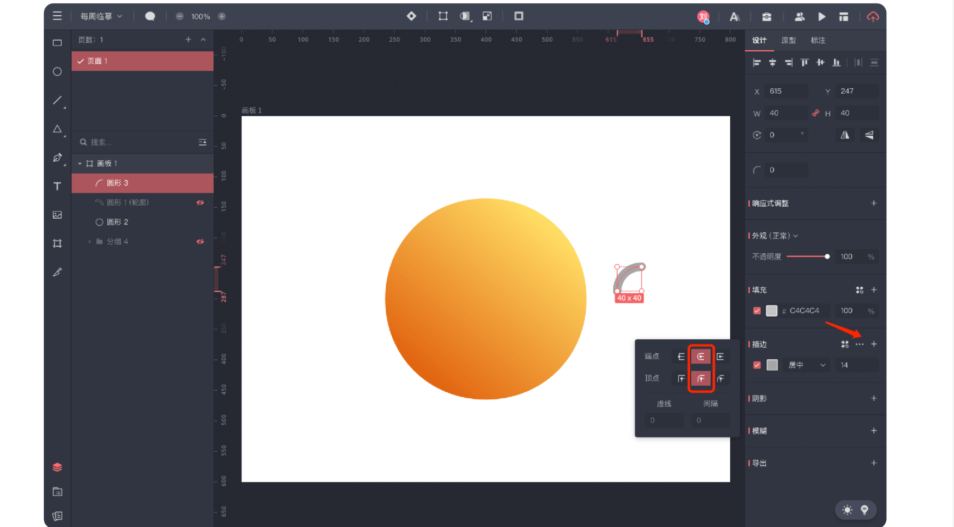Switch to the 原型 tab
The width and height of the screenshot is (954, 527).
tap(789, 40)
